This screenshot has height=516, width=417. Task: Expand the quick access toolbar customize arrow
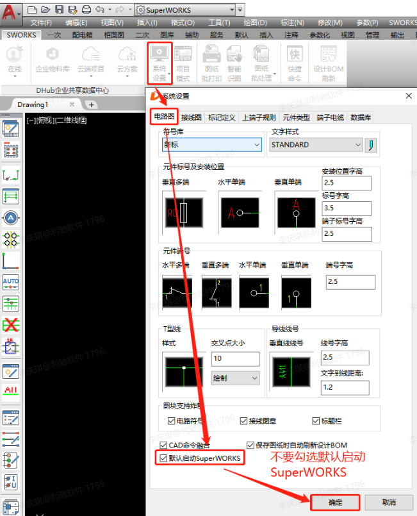point(240,10)
